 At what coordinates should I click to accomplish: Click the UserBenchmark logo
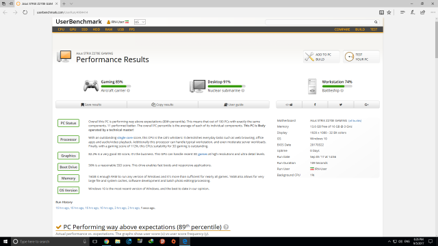(79, 22)
